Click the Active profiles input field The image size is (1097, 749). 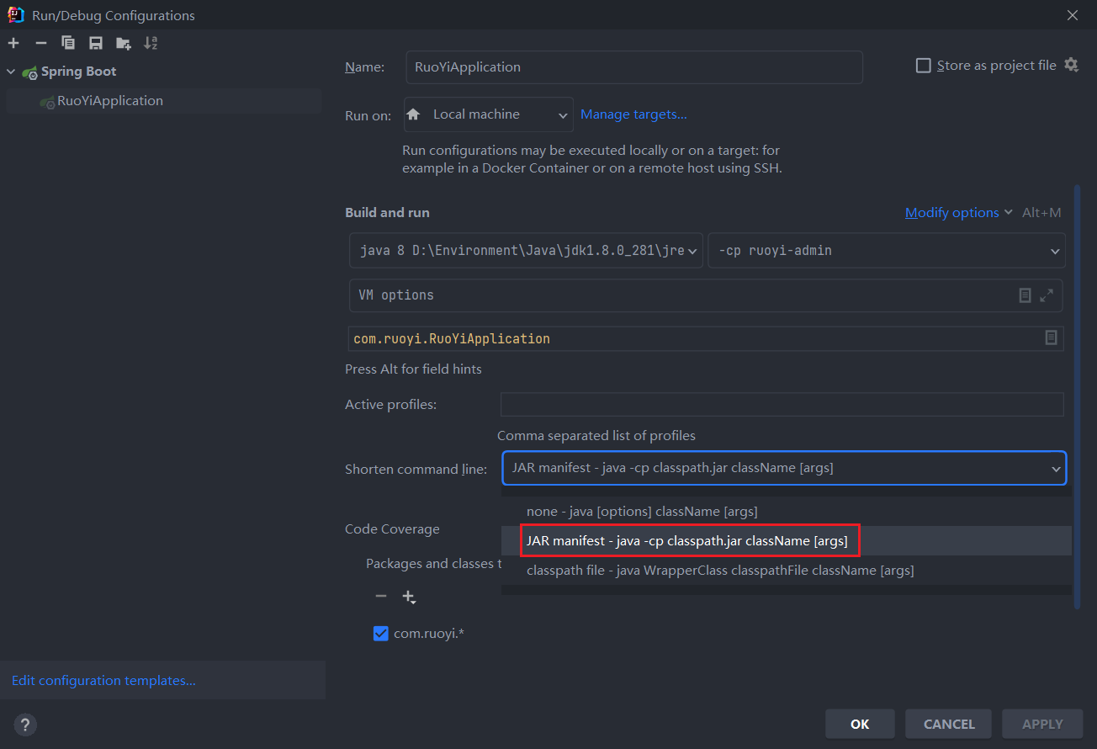[782, 404]
